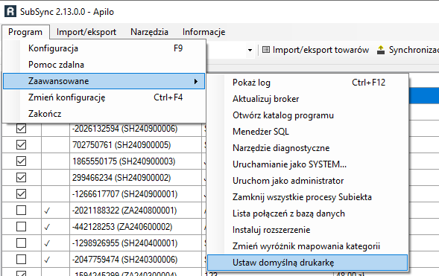This screenshot has width=439, height=276.
Task: Click the checkmark icon in row SH240300006
Action: pos(47,260)
